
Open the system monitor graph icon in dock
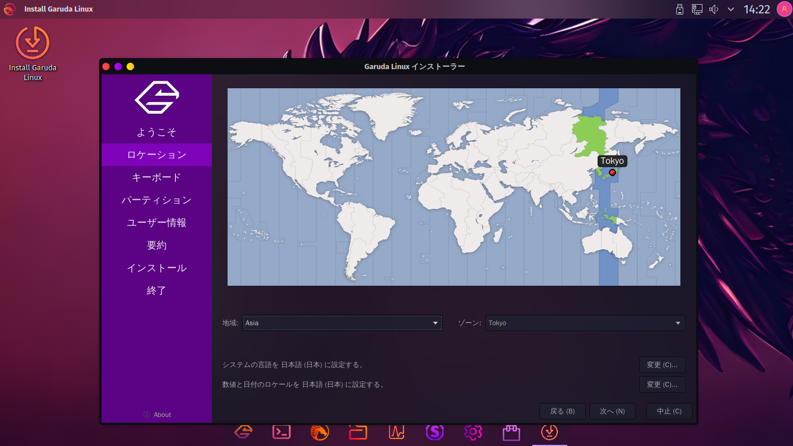pyautogui.click(x=396, y=432)
